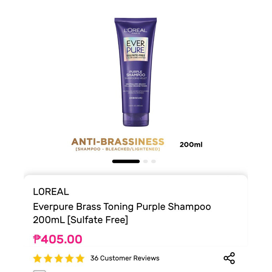
Task: Click the fifth rating star
Action: click(x=80, y=258)
